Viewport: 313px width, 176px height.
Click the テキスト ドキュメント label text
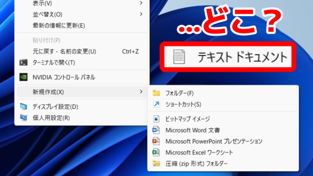[242, 57]
